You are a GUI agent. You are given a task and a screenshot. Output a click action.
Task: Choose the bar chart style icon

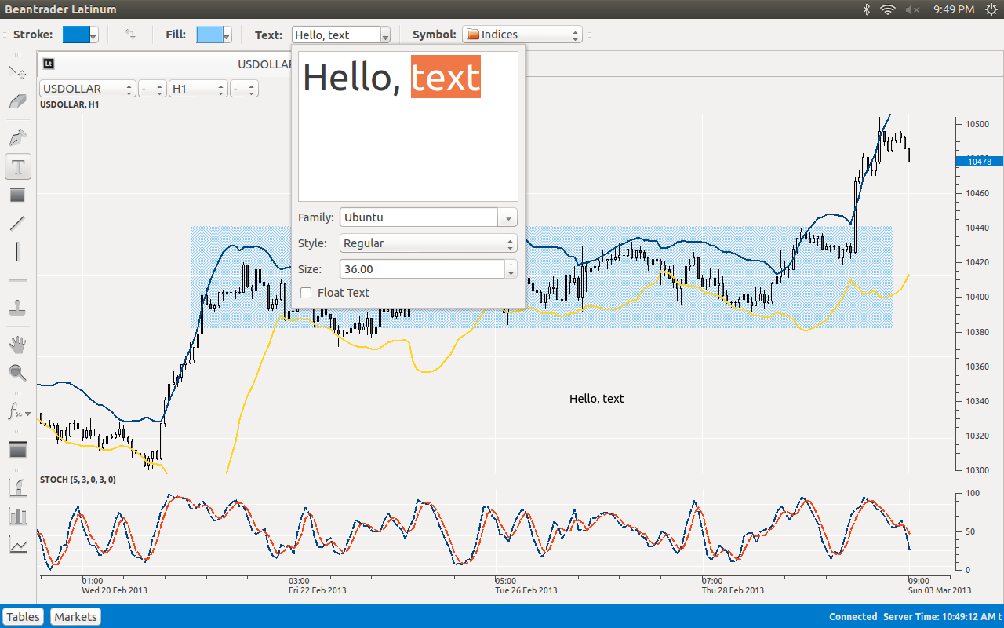18,516
